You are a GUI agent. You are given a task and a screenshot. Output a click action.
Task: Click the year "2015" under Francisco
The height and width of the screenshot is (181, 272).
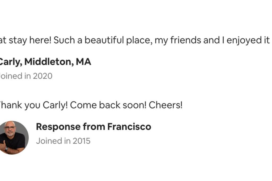[82, 141]
